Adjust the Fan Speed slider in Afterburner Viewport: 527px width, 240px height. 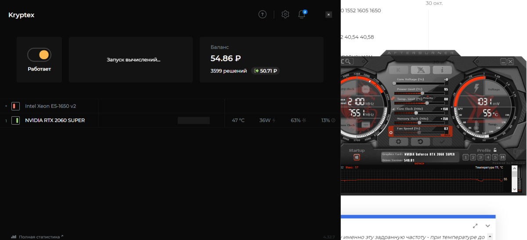[x=419, y=132]
